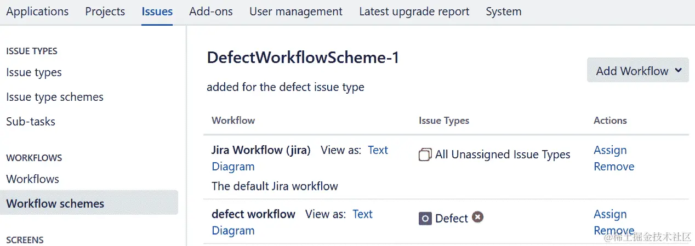Screen dimensions: 695x246
Task: Open the Projects tab
Action: (x=105, y=12)
